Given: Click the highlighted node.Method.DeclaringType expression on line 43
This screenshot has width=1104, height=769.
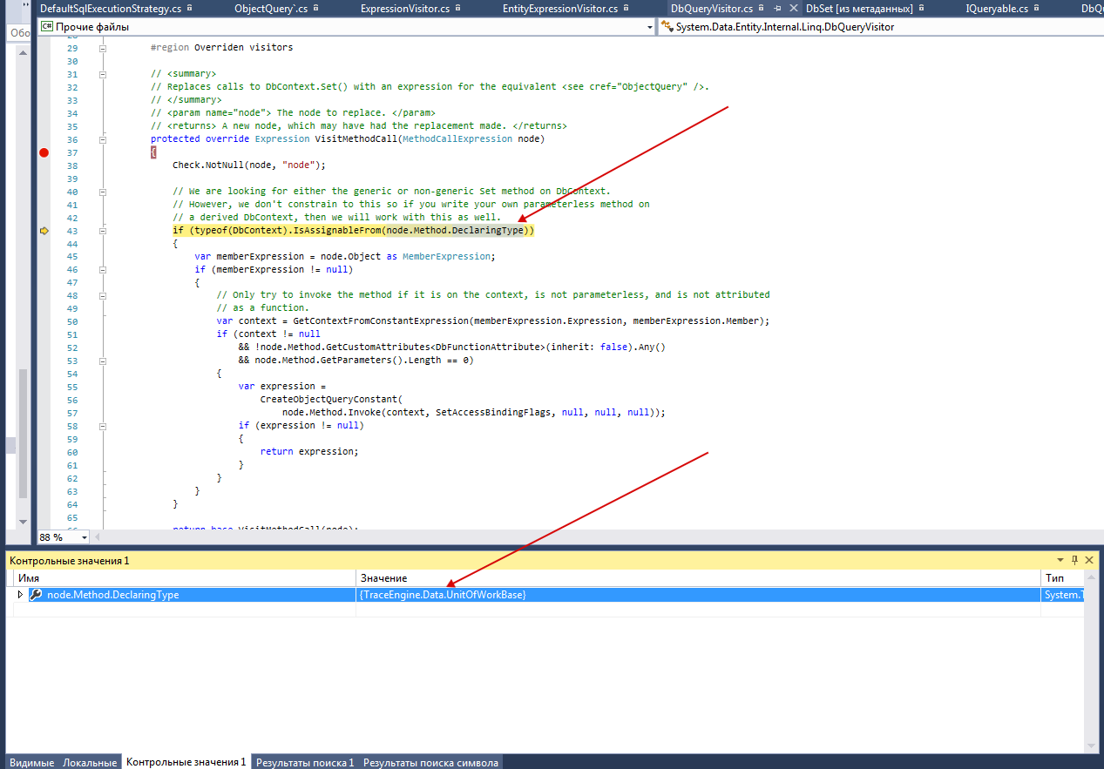Looking at the screenshot, I should click(455, 231).
